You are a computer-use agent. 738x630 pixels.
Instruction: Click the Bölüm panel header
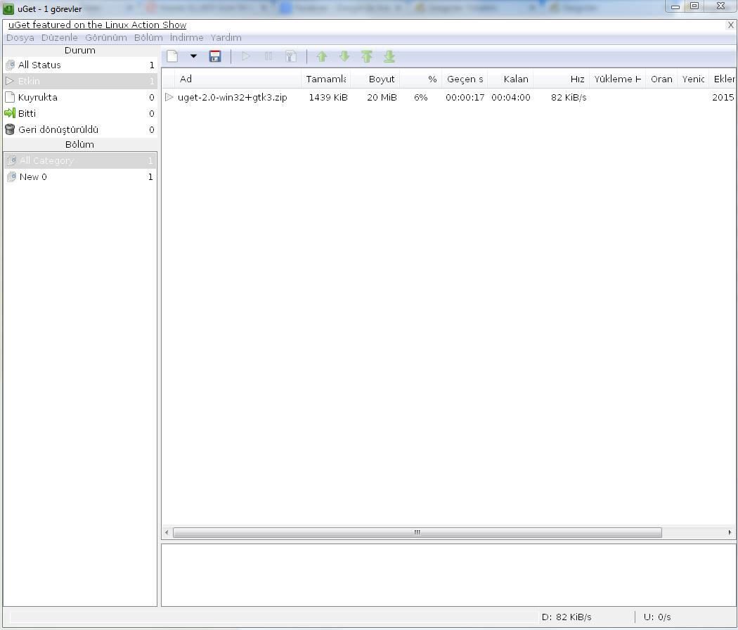(80, 145)
